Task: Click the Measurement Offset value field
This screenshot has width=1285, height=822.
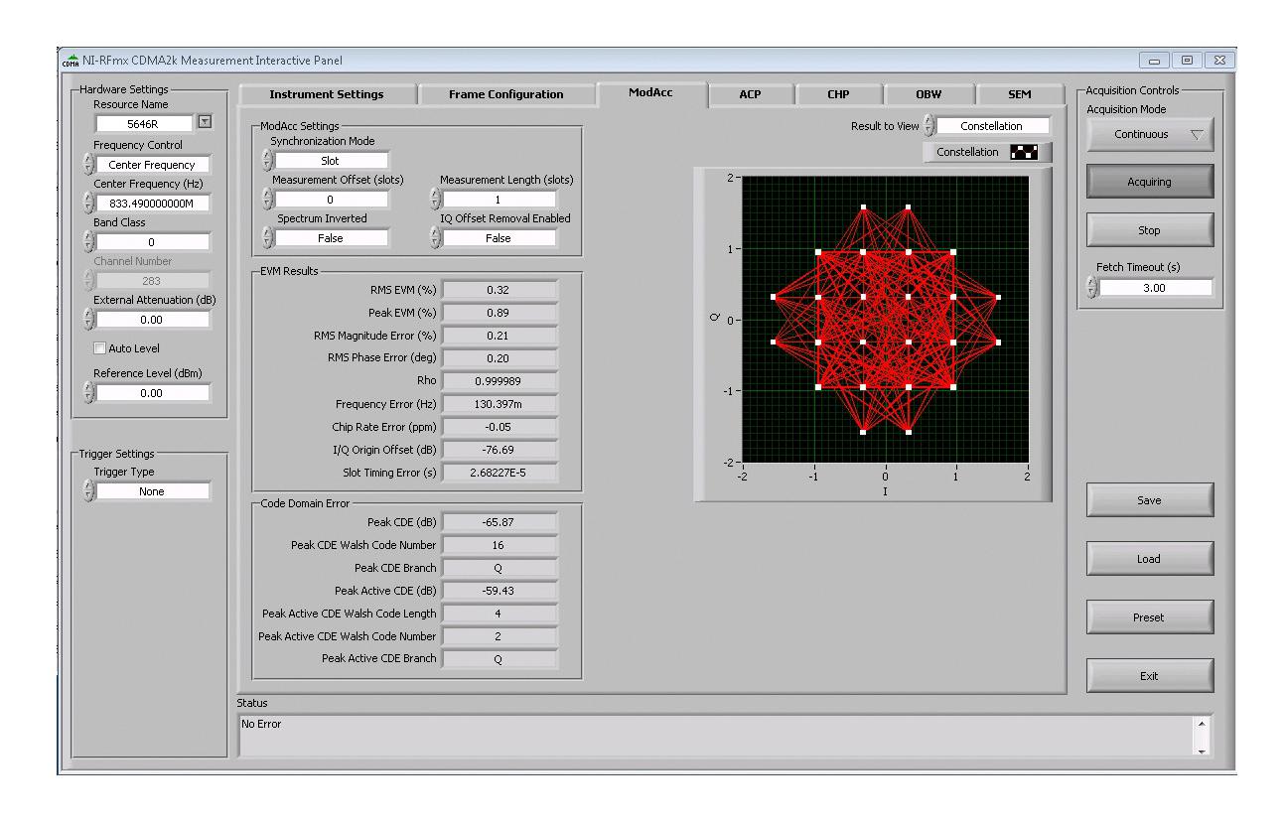Action: coord(331,200)
